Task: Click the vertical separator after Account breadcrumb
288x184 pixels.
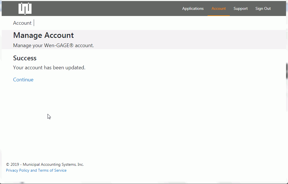Action: 34,23
